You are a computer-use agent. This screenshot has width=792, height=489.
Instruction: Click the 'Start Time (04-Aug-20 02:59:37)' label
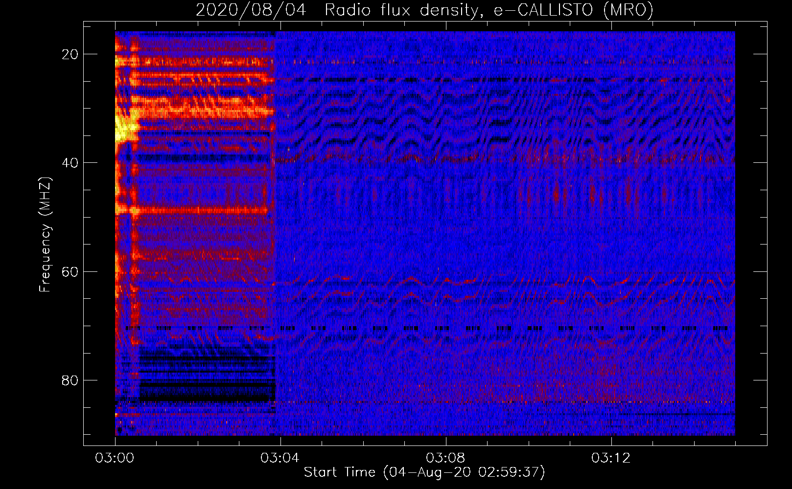424,472
